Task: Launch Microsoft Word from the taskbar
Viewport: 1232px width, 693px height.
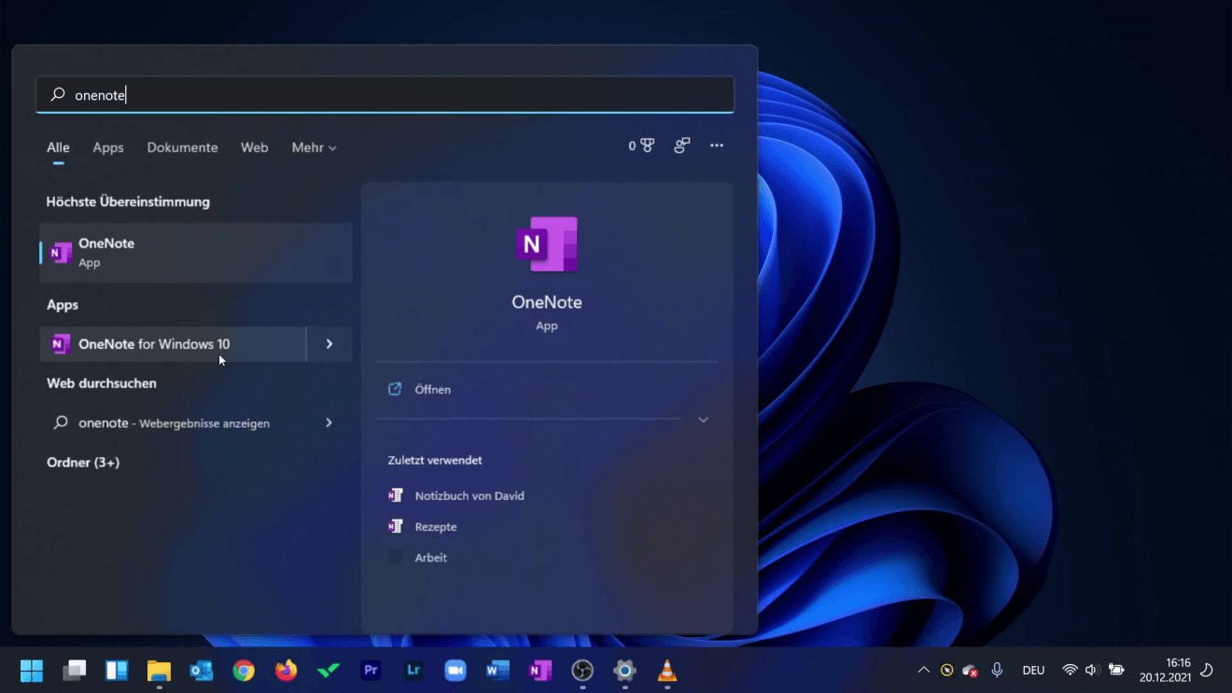Action: tap(497, 671)
